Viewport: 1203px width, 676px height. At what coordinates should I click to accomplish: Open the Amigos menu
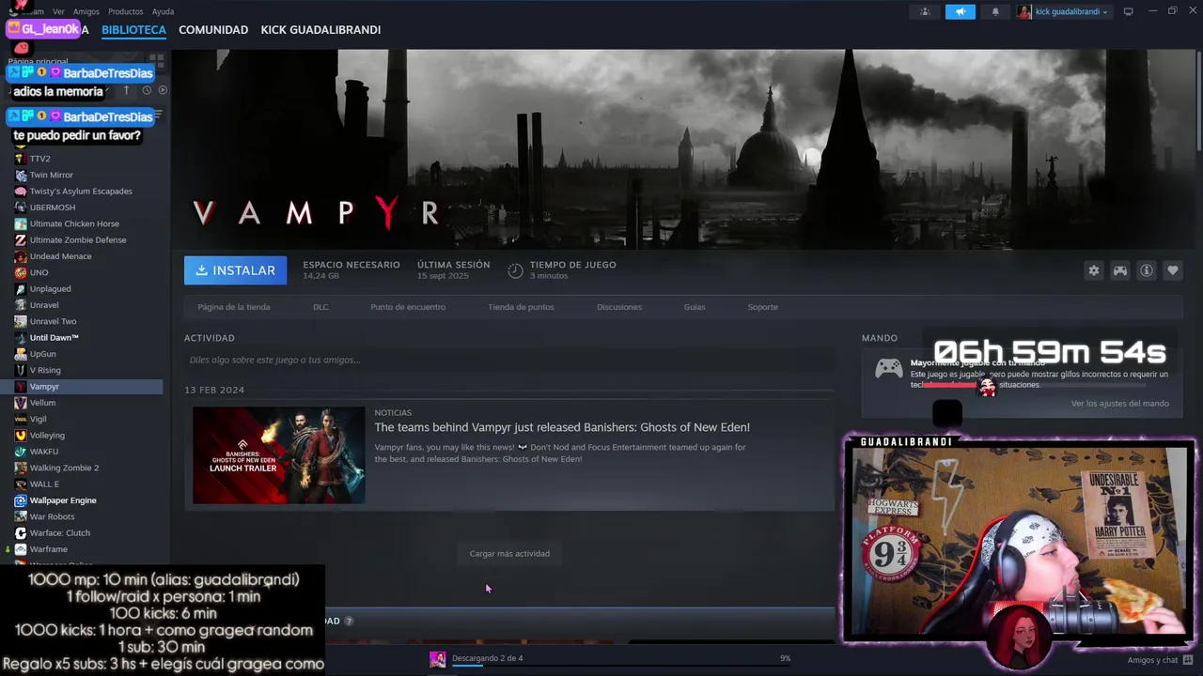[x=86, y=11]
